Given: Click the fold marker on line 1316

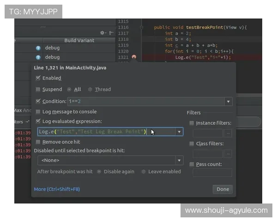Looking at the screenshot, I should pos(141,28).
